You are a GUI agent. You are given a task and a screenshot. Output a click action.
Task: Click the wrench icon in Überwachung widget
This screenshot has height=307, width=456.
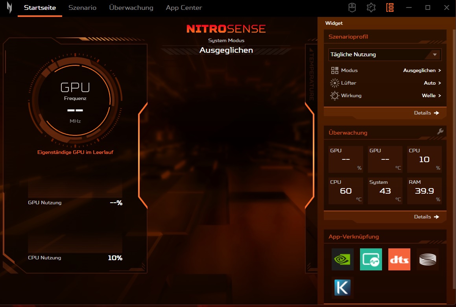click(440, 131)
